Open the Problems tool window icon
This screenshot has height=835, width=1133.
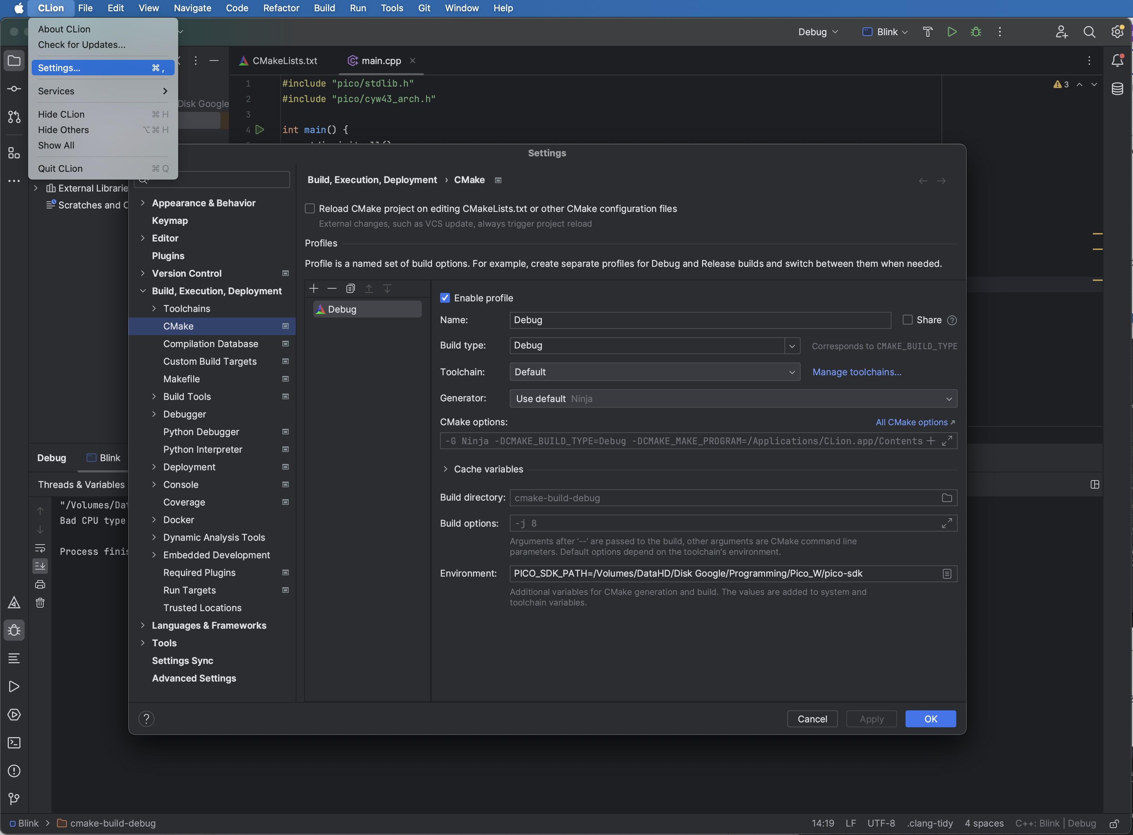click(x=14, y=771)
